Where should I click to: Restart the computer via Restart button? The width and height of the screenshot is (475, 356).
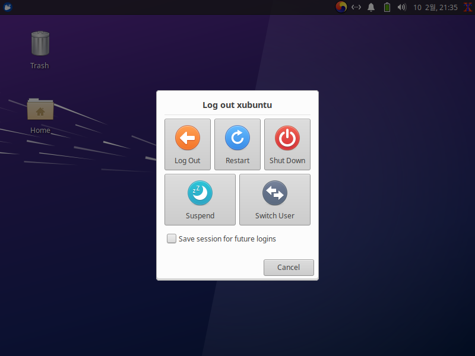(x=237, y=144)
